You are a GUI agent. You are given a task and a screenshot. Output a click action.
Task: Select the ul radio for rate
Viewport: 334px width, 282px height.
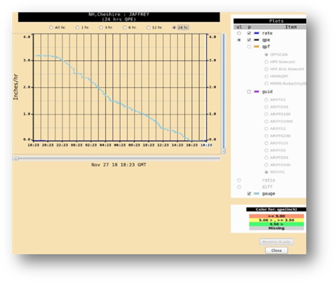[239, 33]
